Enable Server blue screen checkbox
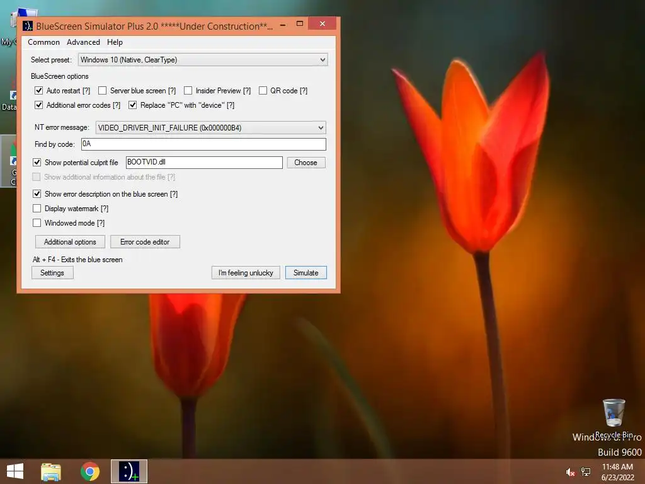 [103, 91]
